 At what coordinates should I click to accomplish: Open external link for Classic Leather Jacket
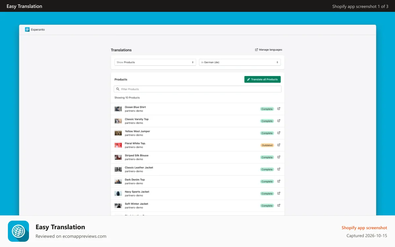coord(279,169)
